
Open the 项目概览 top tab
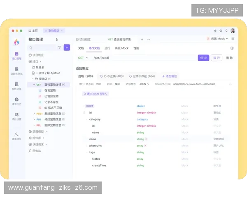[83, 40]
